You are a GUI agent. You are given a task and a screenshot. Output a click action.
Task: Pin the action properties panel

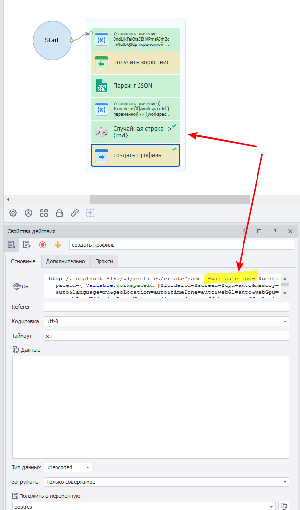pyautogui.click(x=275, y=232)
